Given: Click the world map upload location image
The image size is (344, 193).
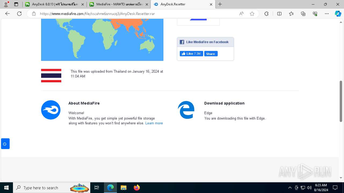Looking at the screenshot, I should [x=102, y=40].
